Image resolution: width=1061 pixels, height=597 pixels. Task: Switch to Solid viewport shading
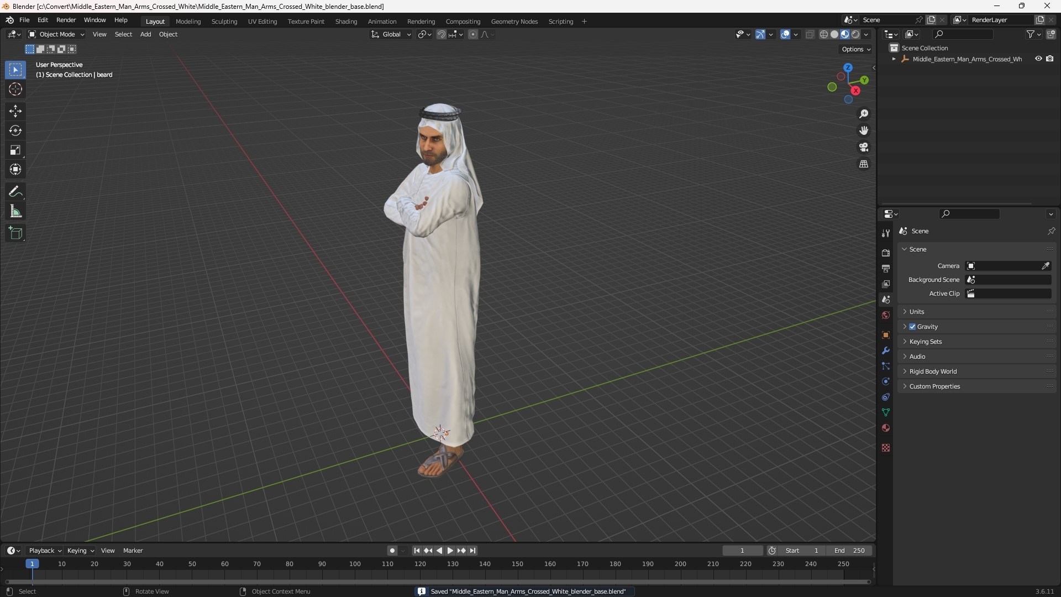coord(834,34)
